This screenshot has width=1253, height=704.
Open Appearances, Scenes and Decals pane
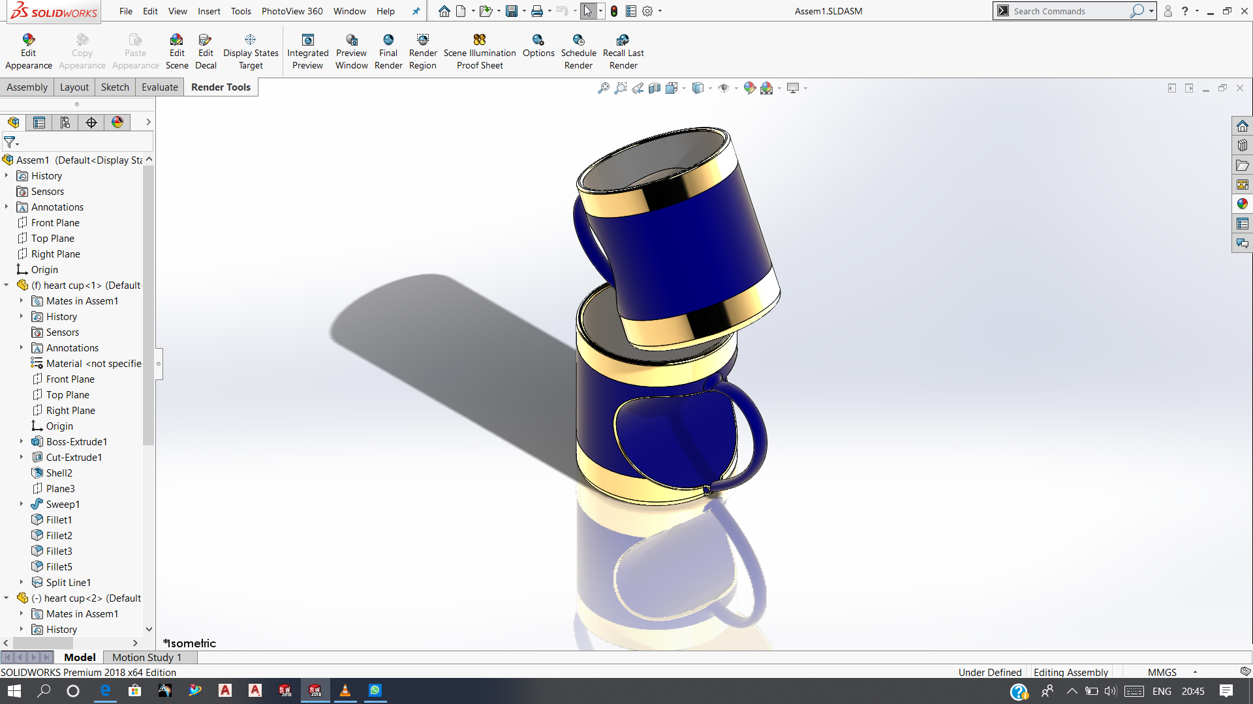[1242, 204]
